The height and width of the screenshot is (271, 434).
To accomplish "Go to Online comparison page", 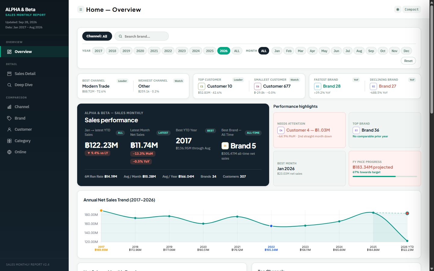I will [x=34, y=152].
